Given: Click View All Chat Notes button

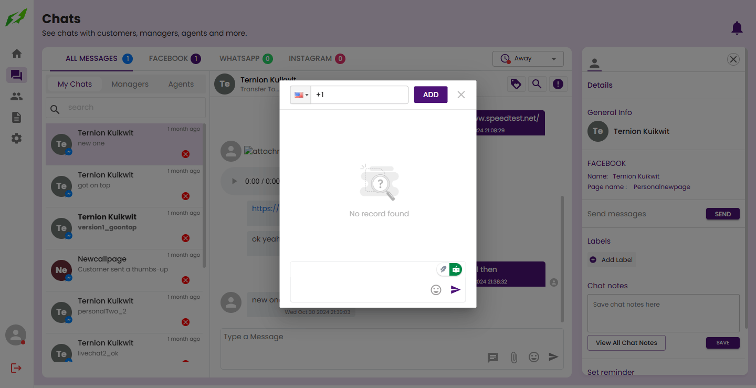Looking at the screenshot, I should [626, 343].
